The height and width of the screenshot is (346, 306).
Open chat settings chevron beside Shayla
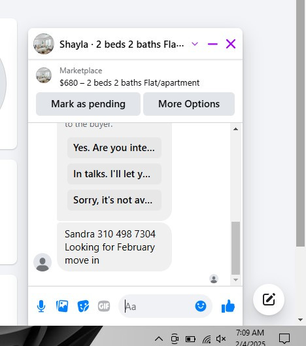[x=195, y=44]
